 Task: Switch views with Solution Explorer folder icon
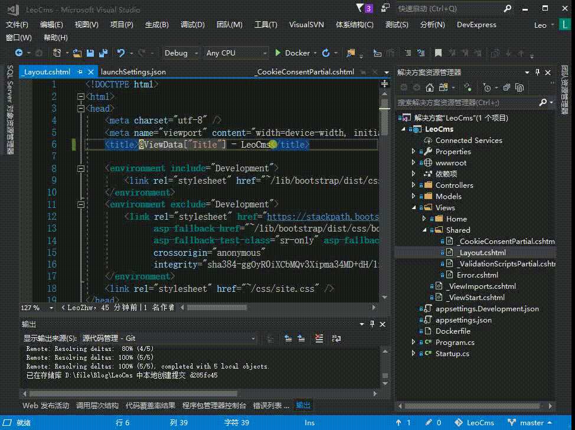point(443,87)
